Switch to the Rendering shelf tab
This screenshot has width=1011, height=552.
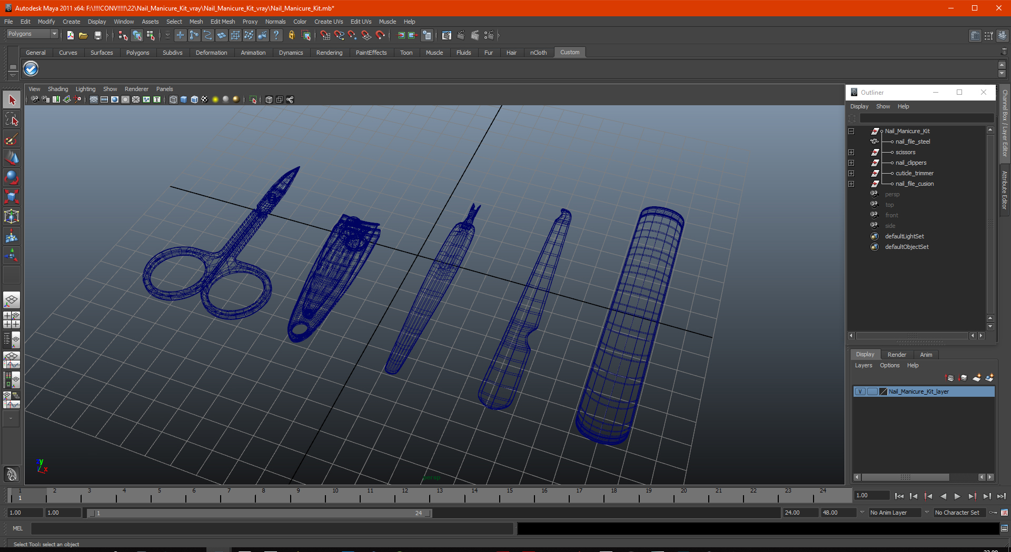(x=329, y=53)
